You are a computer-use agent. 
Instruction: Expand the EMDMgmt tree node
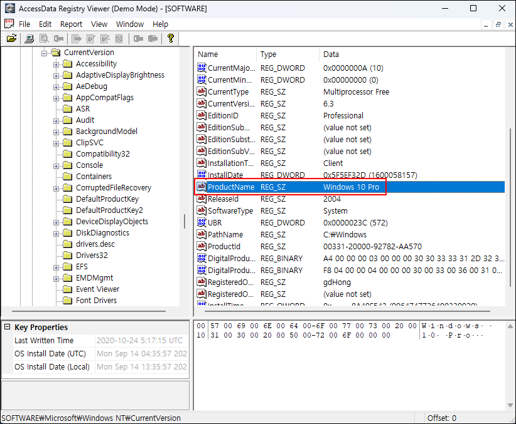point(56,279)
